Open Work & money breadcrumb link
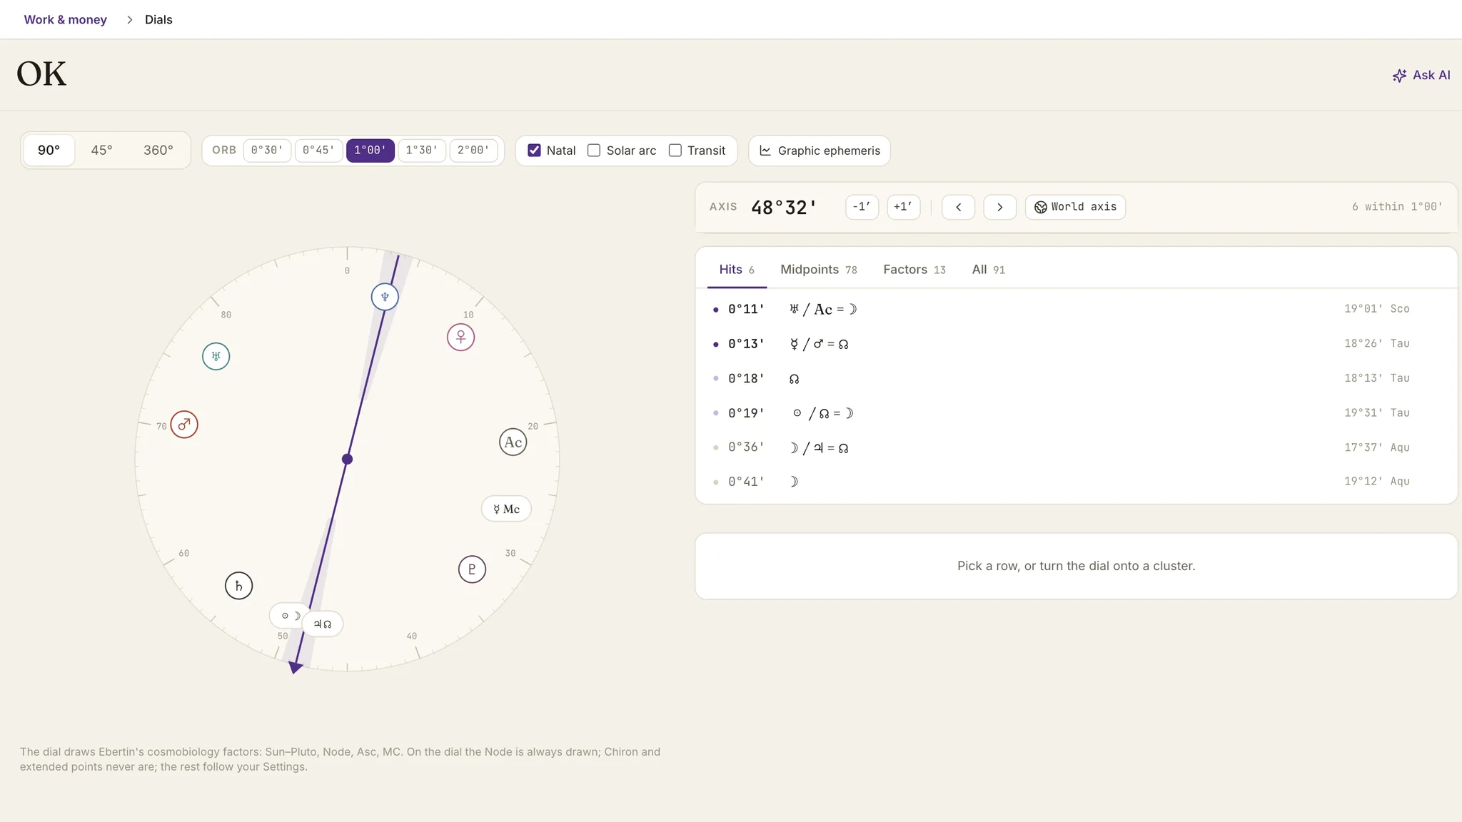 pos(66,20)
